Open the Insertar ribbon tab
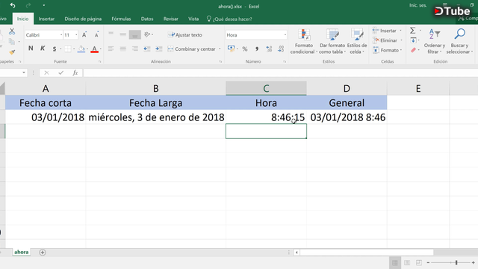The width and height of the screenshot is (478, 269). [46, 19]
